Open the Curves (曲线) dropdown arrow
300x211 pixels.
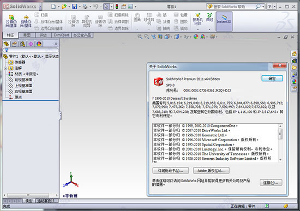(x=209, y=29)
